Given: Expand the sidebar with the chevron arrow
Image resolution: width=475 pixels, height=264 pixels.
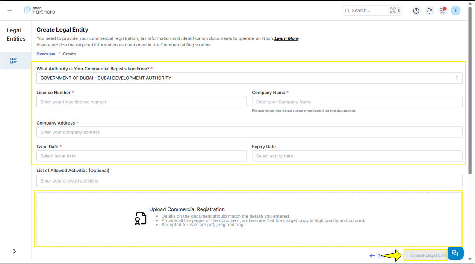Looking at the screenshot, I should point(15,251).
